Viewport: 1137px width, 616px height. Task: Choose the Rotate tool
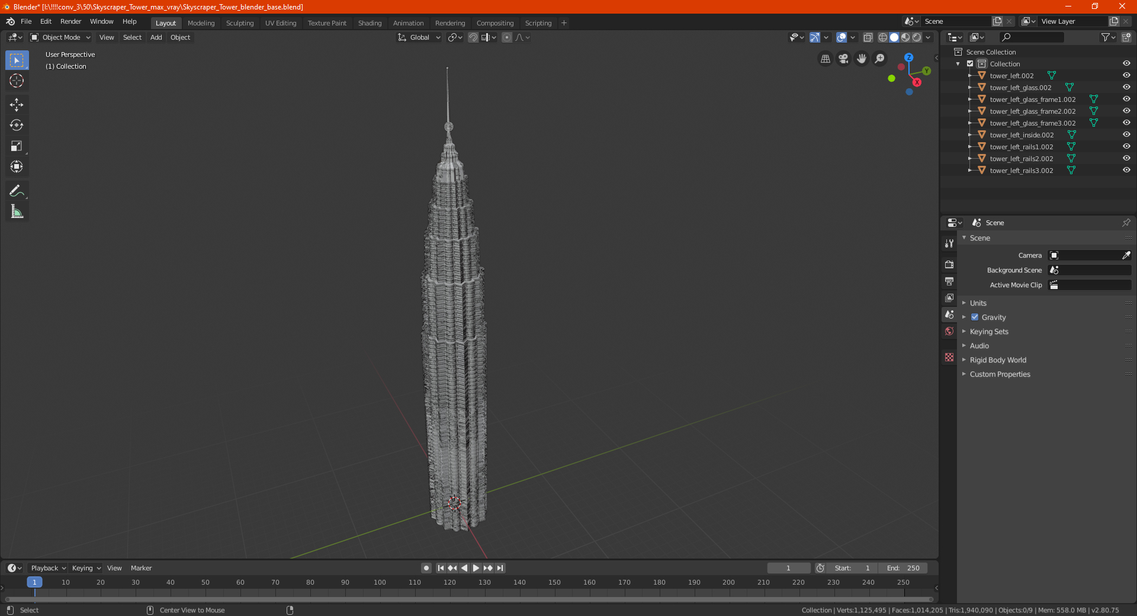point(17,125)
